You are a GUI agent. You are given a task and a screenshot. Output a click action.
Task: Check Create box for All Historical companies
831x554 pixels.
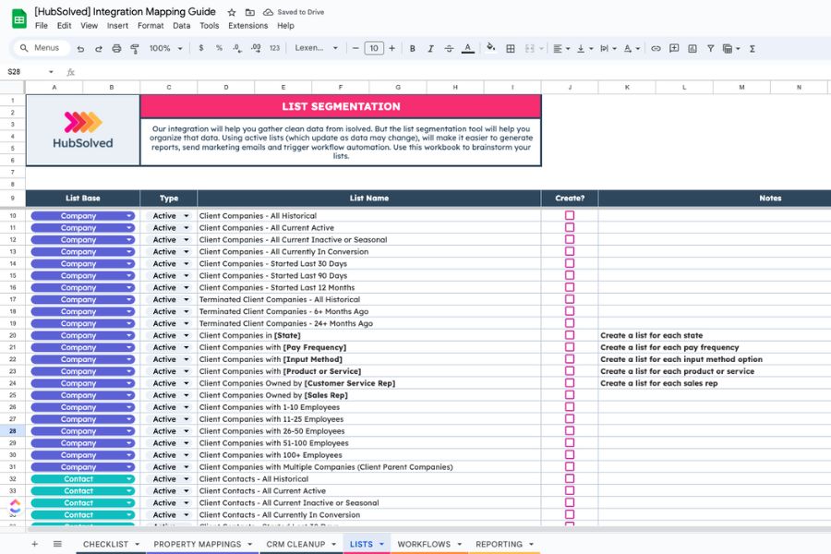[570, 215]
